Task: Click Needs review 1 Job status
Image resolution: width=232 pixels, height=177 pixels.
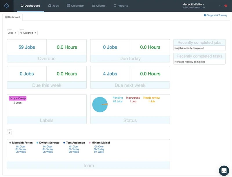Action: (x=151, y=99)
